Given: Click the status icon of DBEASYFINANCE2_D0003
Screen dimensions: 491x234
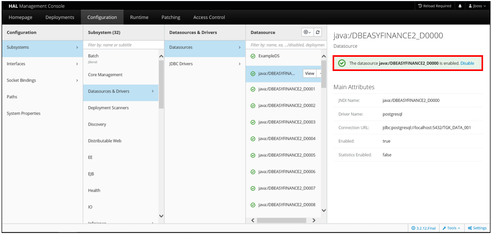Looking at the screenshot, I should click(x=253, y=123).
